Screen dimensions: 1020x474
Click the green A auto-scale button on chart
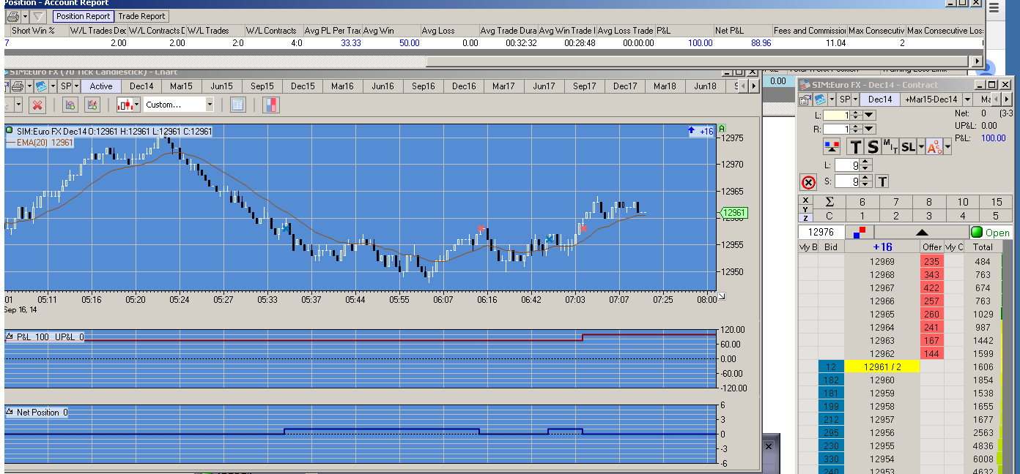722,128
